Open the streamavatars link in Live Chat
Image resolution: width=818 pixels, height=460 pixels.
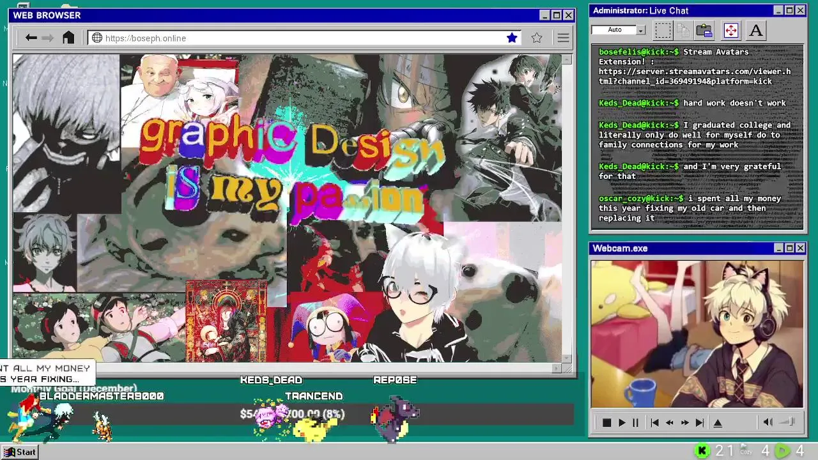point(695,77)
